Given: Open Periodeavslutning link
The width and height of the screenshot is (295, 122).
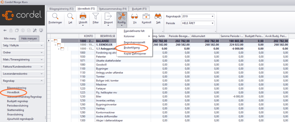Looking at the screenshot, I should 17,105.
